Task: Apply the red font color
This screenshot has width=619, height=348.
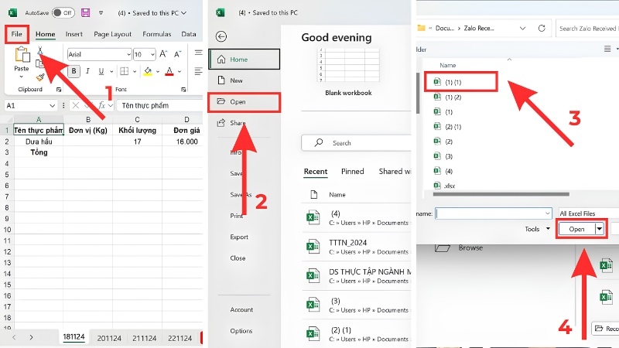Action: [x=169, y=71]
